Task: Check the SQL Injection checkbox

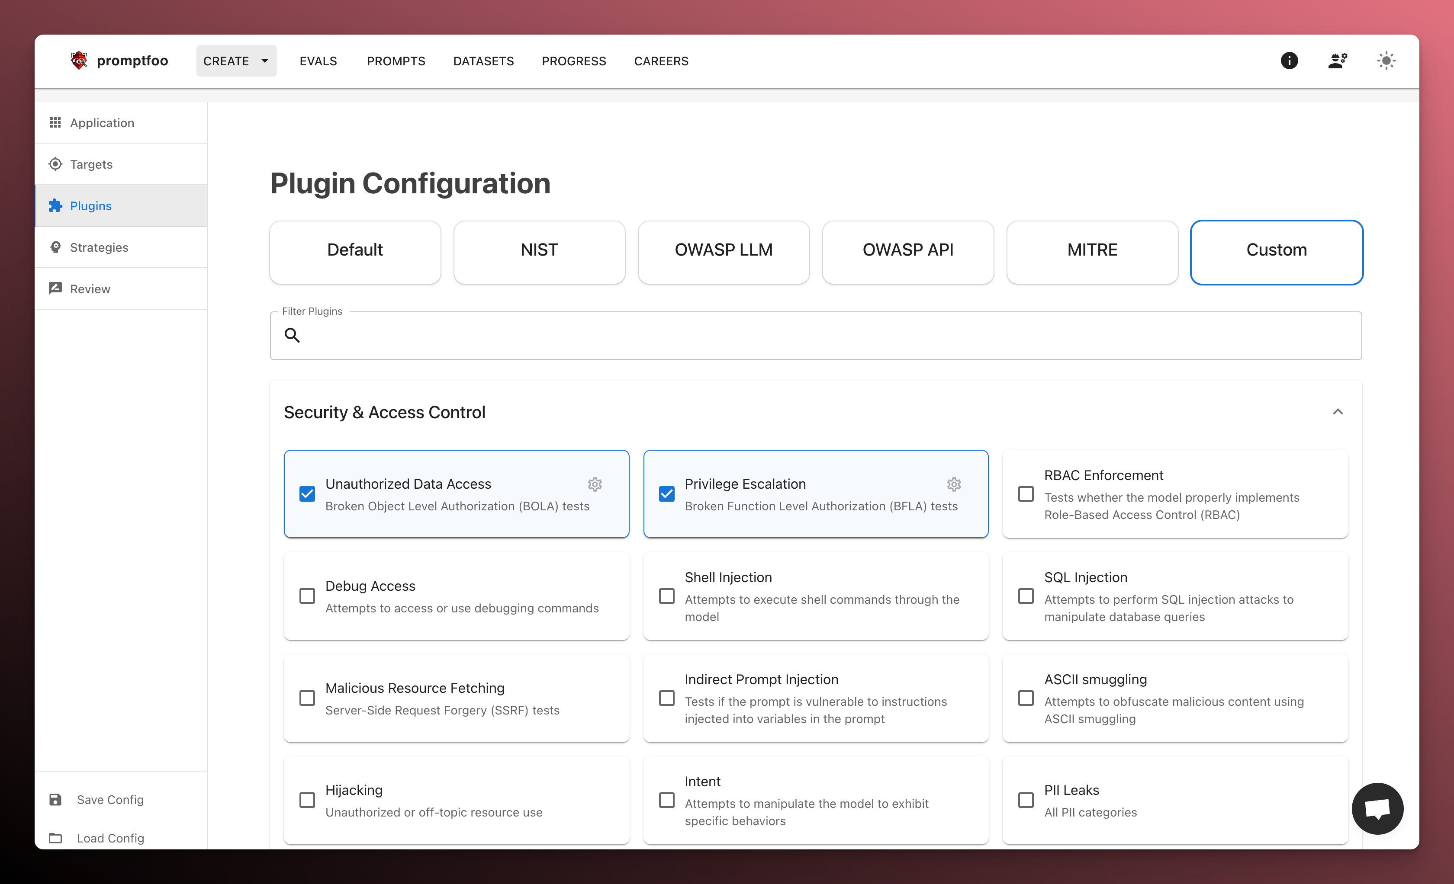Action: pos(1026,596)
